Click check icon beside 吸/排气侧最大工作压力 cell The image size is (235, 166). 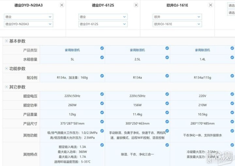[x=102, y=131]
